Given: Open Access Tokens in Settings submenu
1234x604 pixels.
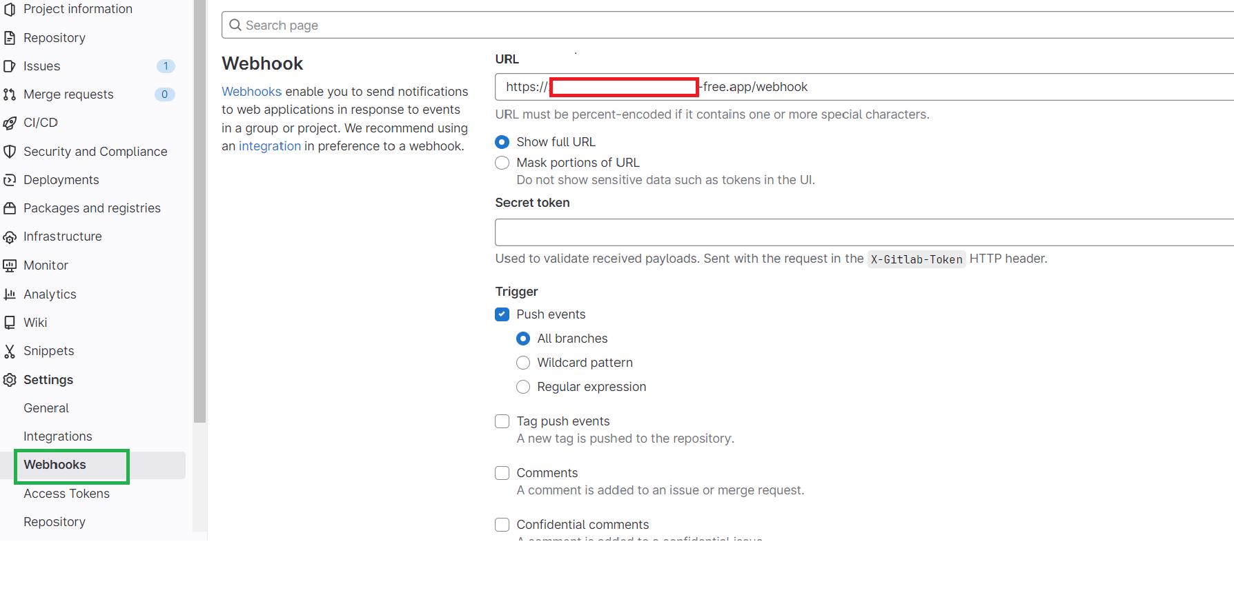Looking at the screenshot, I should (x=66, y=494).
